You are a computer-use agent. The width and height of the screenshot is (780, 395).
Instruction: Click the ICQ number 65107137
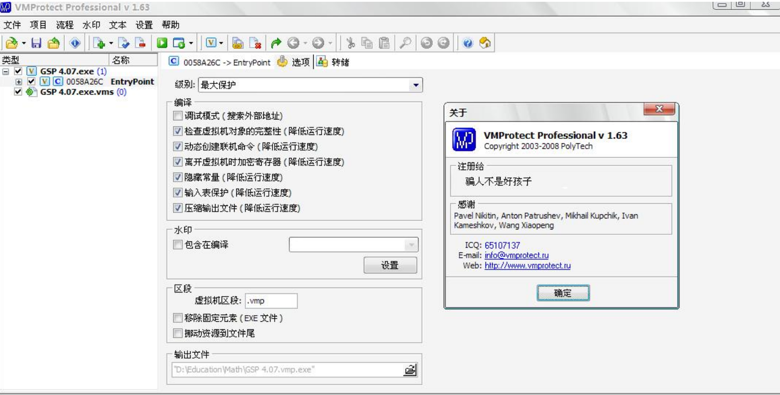(x=502, y=245)
